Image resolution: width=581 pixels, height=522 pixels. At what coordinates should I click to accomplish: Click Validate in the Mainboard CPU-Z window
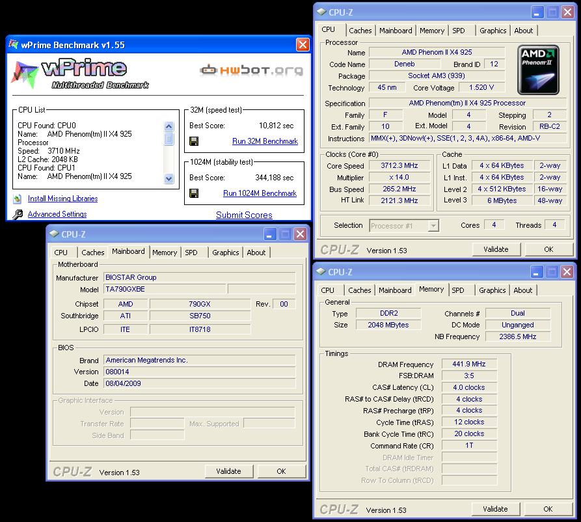click(228, 471)
